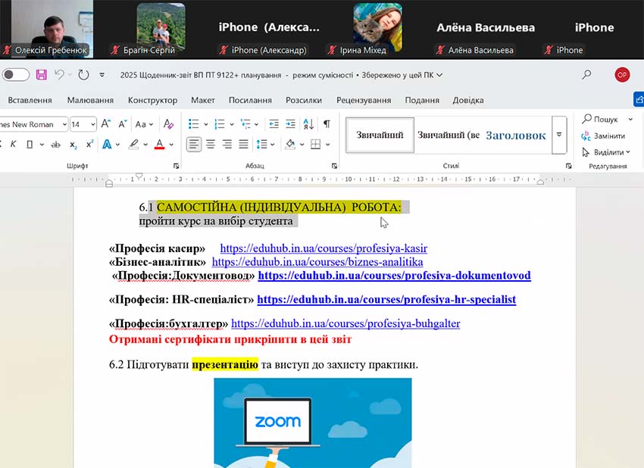This screenshot has width=644, height=468.
Task: Click the Save icon in title bar
Action: pyautogui.click(x=41, y=75)
